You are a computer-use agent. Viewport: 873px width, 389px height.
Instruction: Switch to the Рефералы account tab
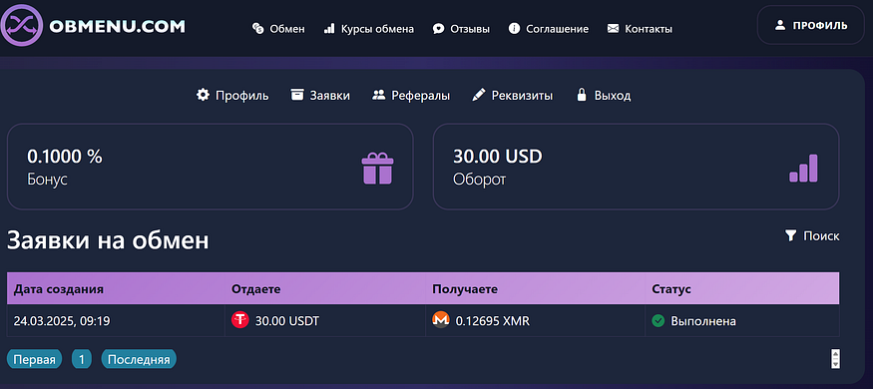click(411, 95)
